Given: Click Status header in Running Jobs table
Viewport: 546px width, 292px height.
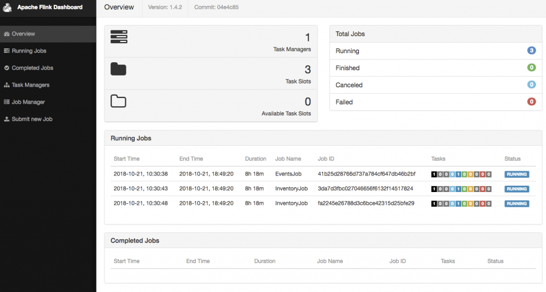Looking at the screenshot, I should click(x=512, y=158).
